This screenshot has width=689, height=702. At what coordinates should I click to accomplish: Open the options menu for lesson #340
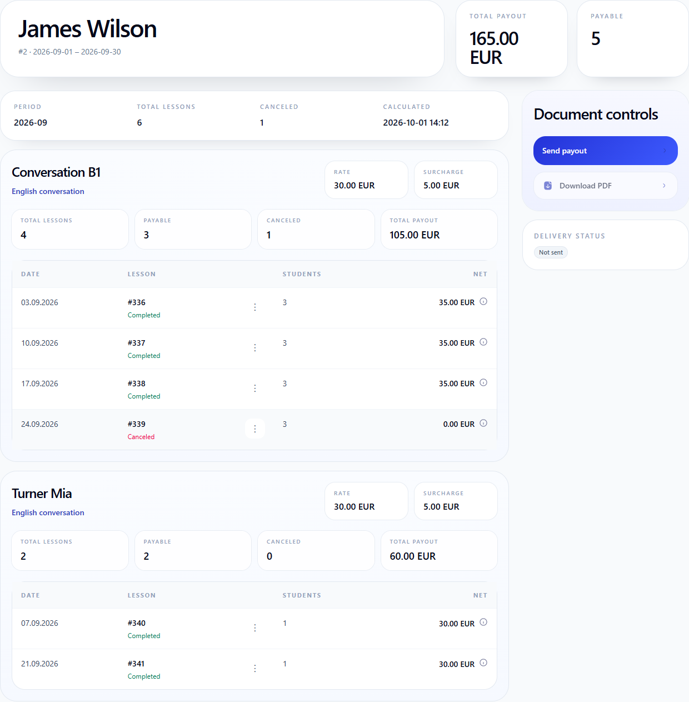tap(255, 628)
